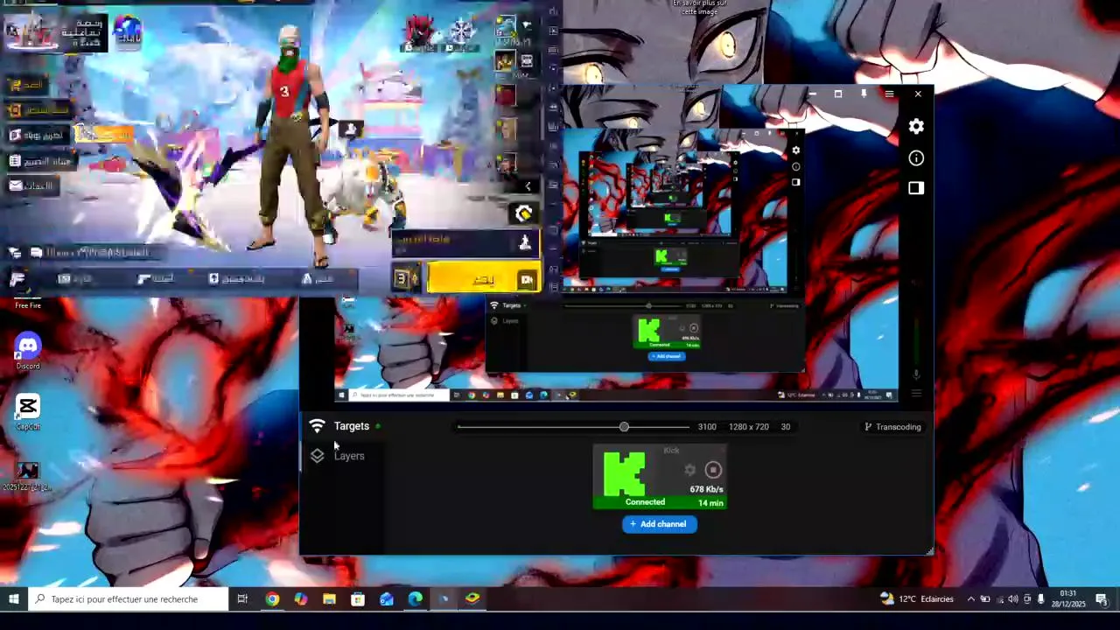This screenshot has height=630, width=1120.
Task: Open the info icon in streaming app sidebar
Action: [916, 158]
